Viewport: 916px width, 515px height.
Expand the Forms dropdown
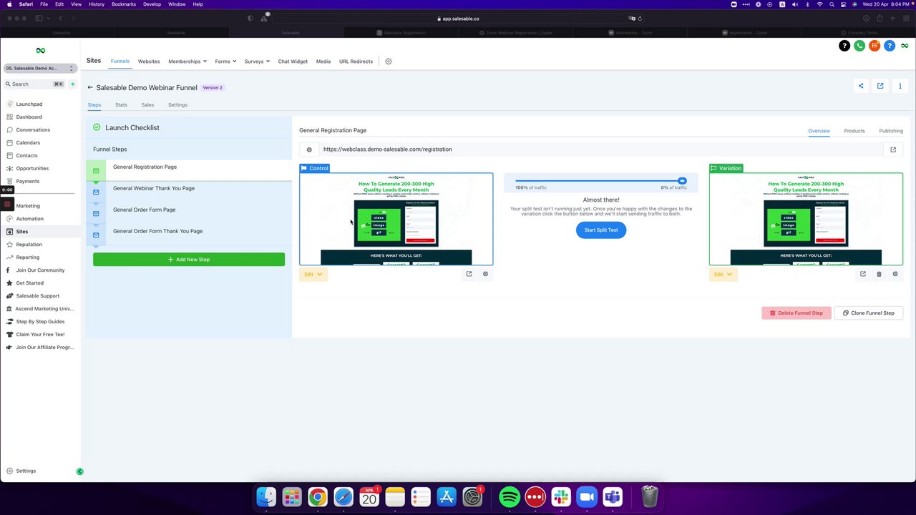pos(225,62)
